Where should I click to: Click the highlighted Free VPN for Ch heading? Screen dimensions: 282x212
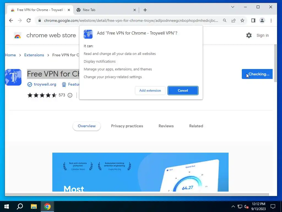(53, 74)
